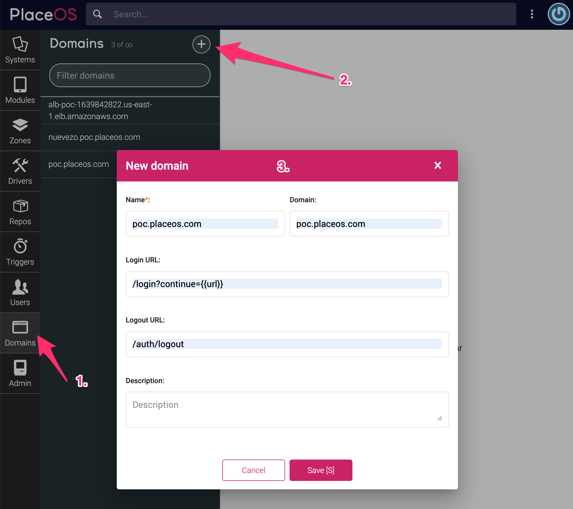The image size is (573, 509).
Task: Click the Domain input field
Action: pos(368,224)
